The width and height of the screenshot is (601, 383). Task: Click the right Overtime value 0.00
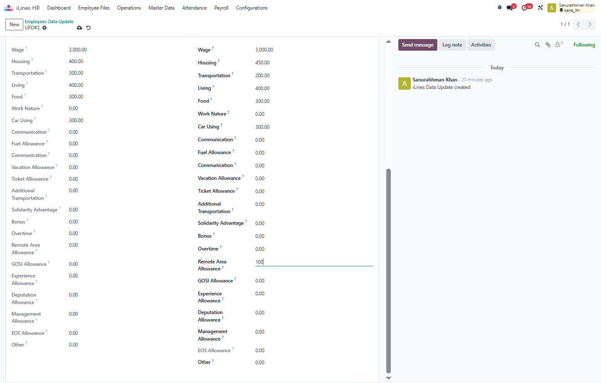(260, 249)
